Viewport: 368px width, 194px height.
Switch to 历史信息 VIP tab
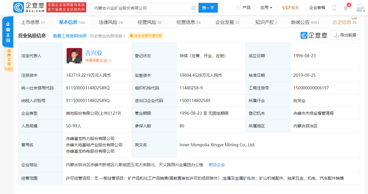pyautogui.click(x=345, y=22)
